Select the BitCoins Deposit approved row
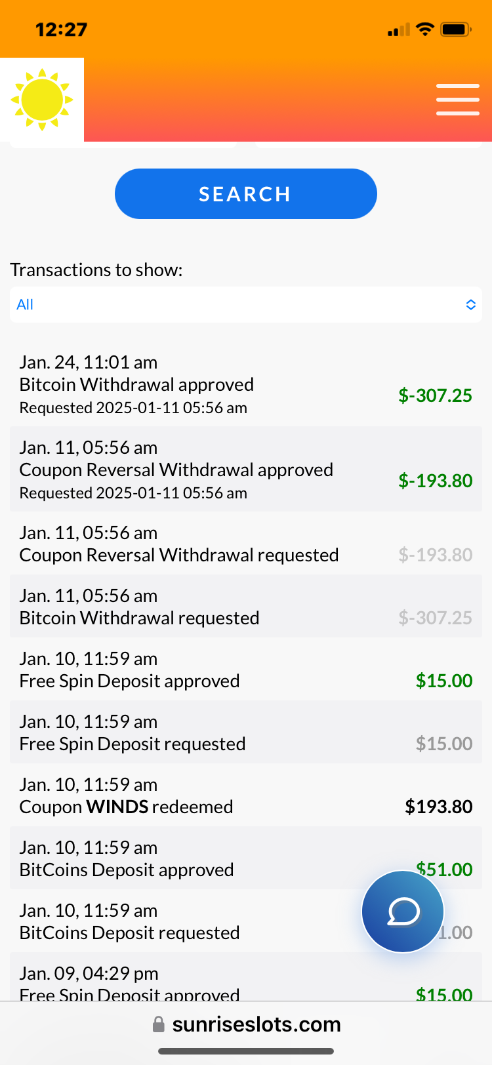The height and width of the screenshot is (1065, 492). pyautogui.click(x=197, y=859)
